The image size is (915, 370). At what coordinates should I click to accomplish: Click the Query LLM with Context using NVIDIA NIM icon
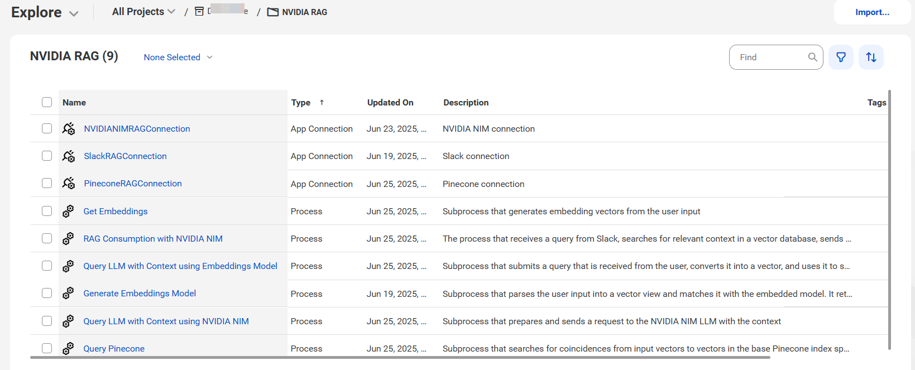coord(68,321)
